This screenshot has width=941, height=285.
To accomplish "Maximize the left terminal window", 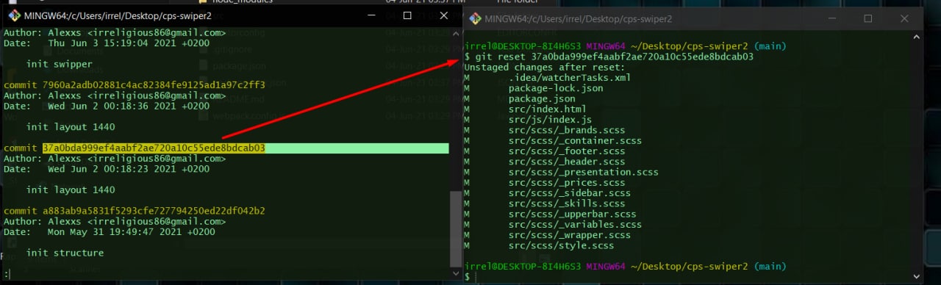I will (408, 15).
